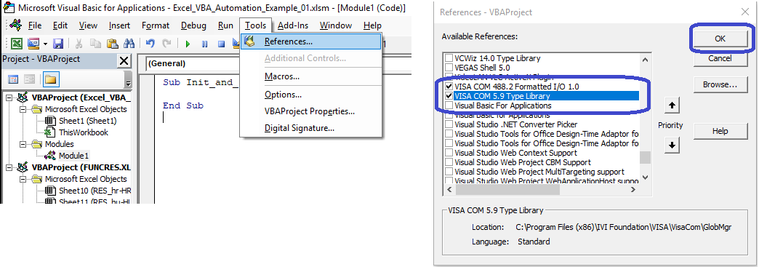
Task: Open the Insert menu
Action: pyautogui.click(x=119, y=25)
